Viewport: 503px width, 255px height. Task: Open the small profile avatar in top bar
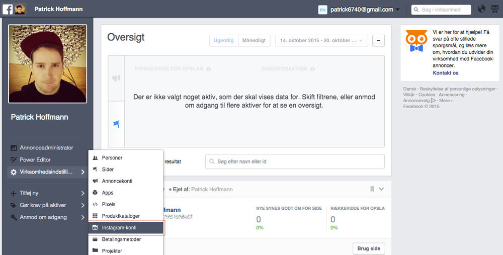[x=20, y=9]
